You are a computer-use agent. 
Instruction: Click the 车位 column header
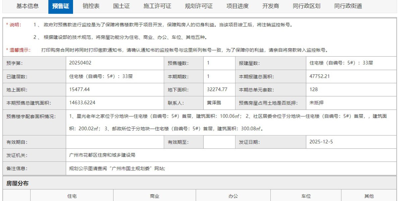click(x=306, y=196)
